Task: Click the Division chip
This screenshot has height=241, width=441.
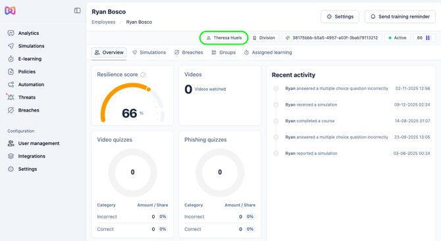Action: (x=264, y=38)
